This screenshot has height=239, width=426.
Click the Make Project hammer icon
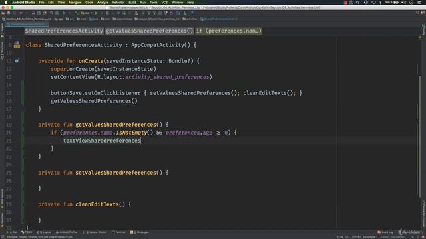(x=77, y=13)
